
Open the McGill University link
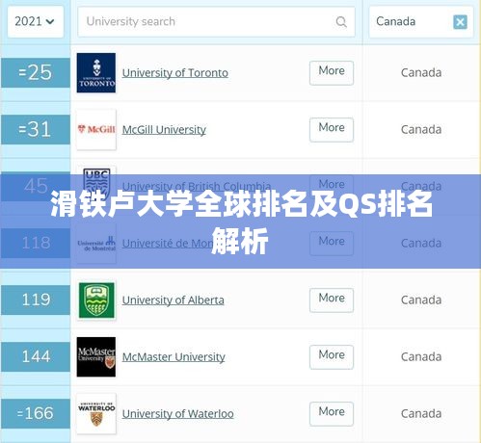[164, 130]
